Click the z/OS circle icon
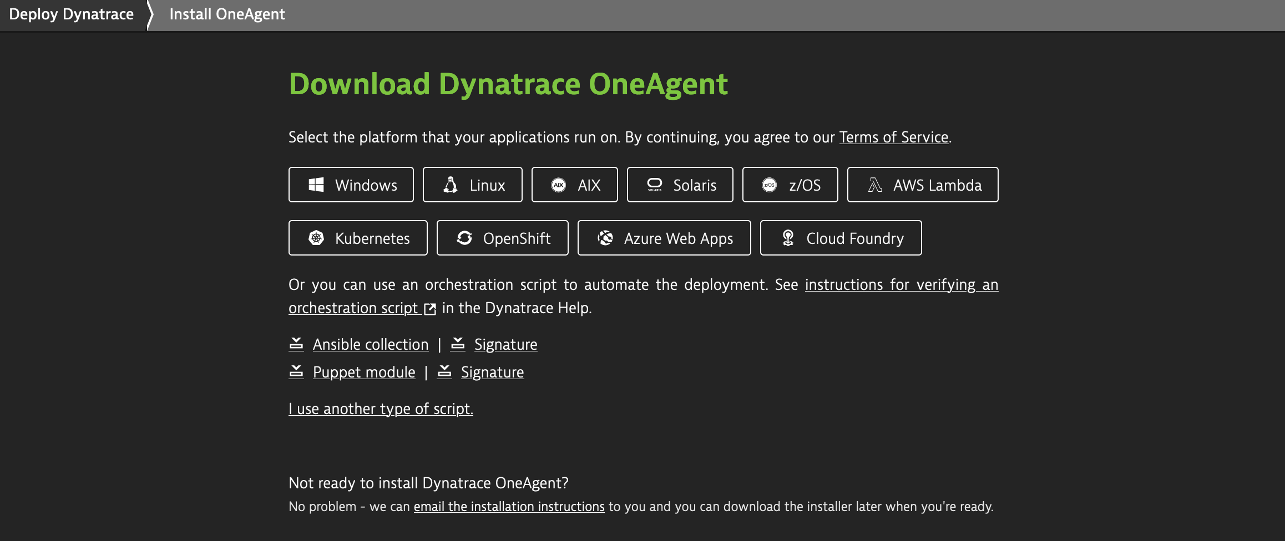Screen dimensions: 1285x541 770,185
